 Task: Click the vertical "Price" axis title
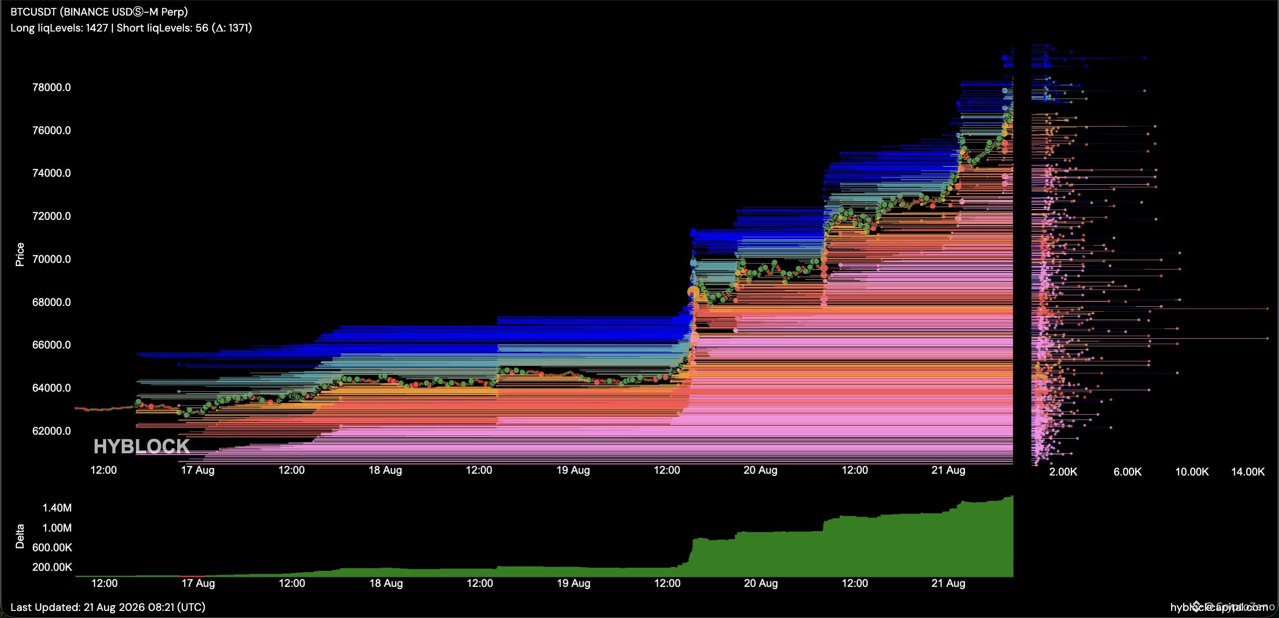pos(20,255)
